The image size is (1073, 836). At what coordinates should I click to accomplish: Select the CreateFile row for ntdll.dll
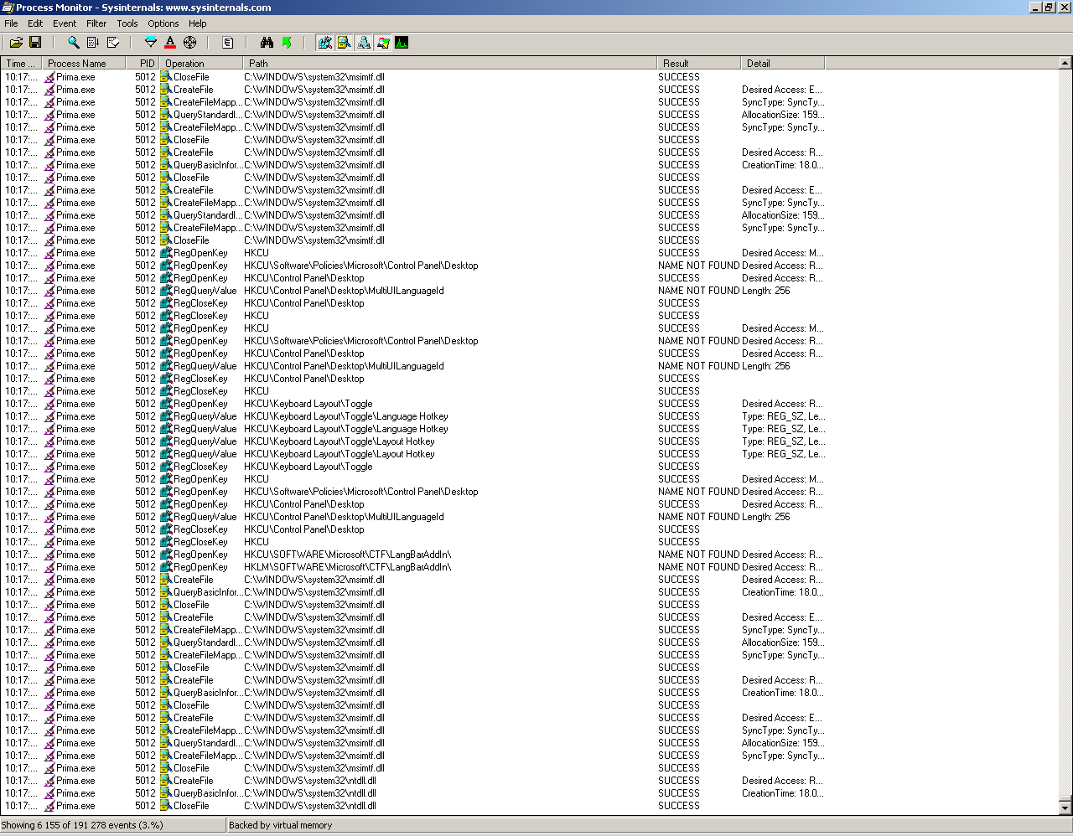pos(530,781)
